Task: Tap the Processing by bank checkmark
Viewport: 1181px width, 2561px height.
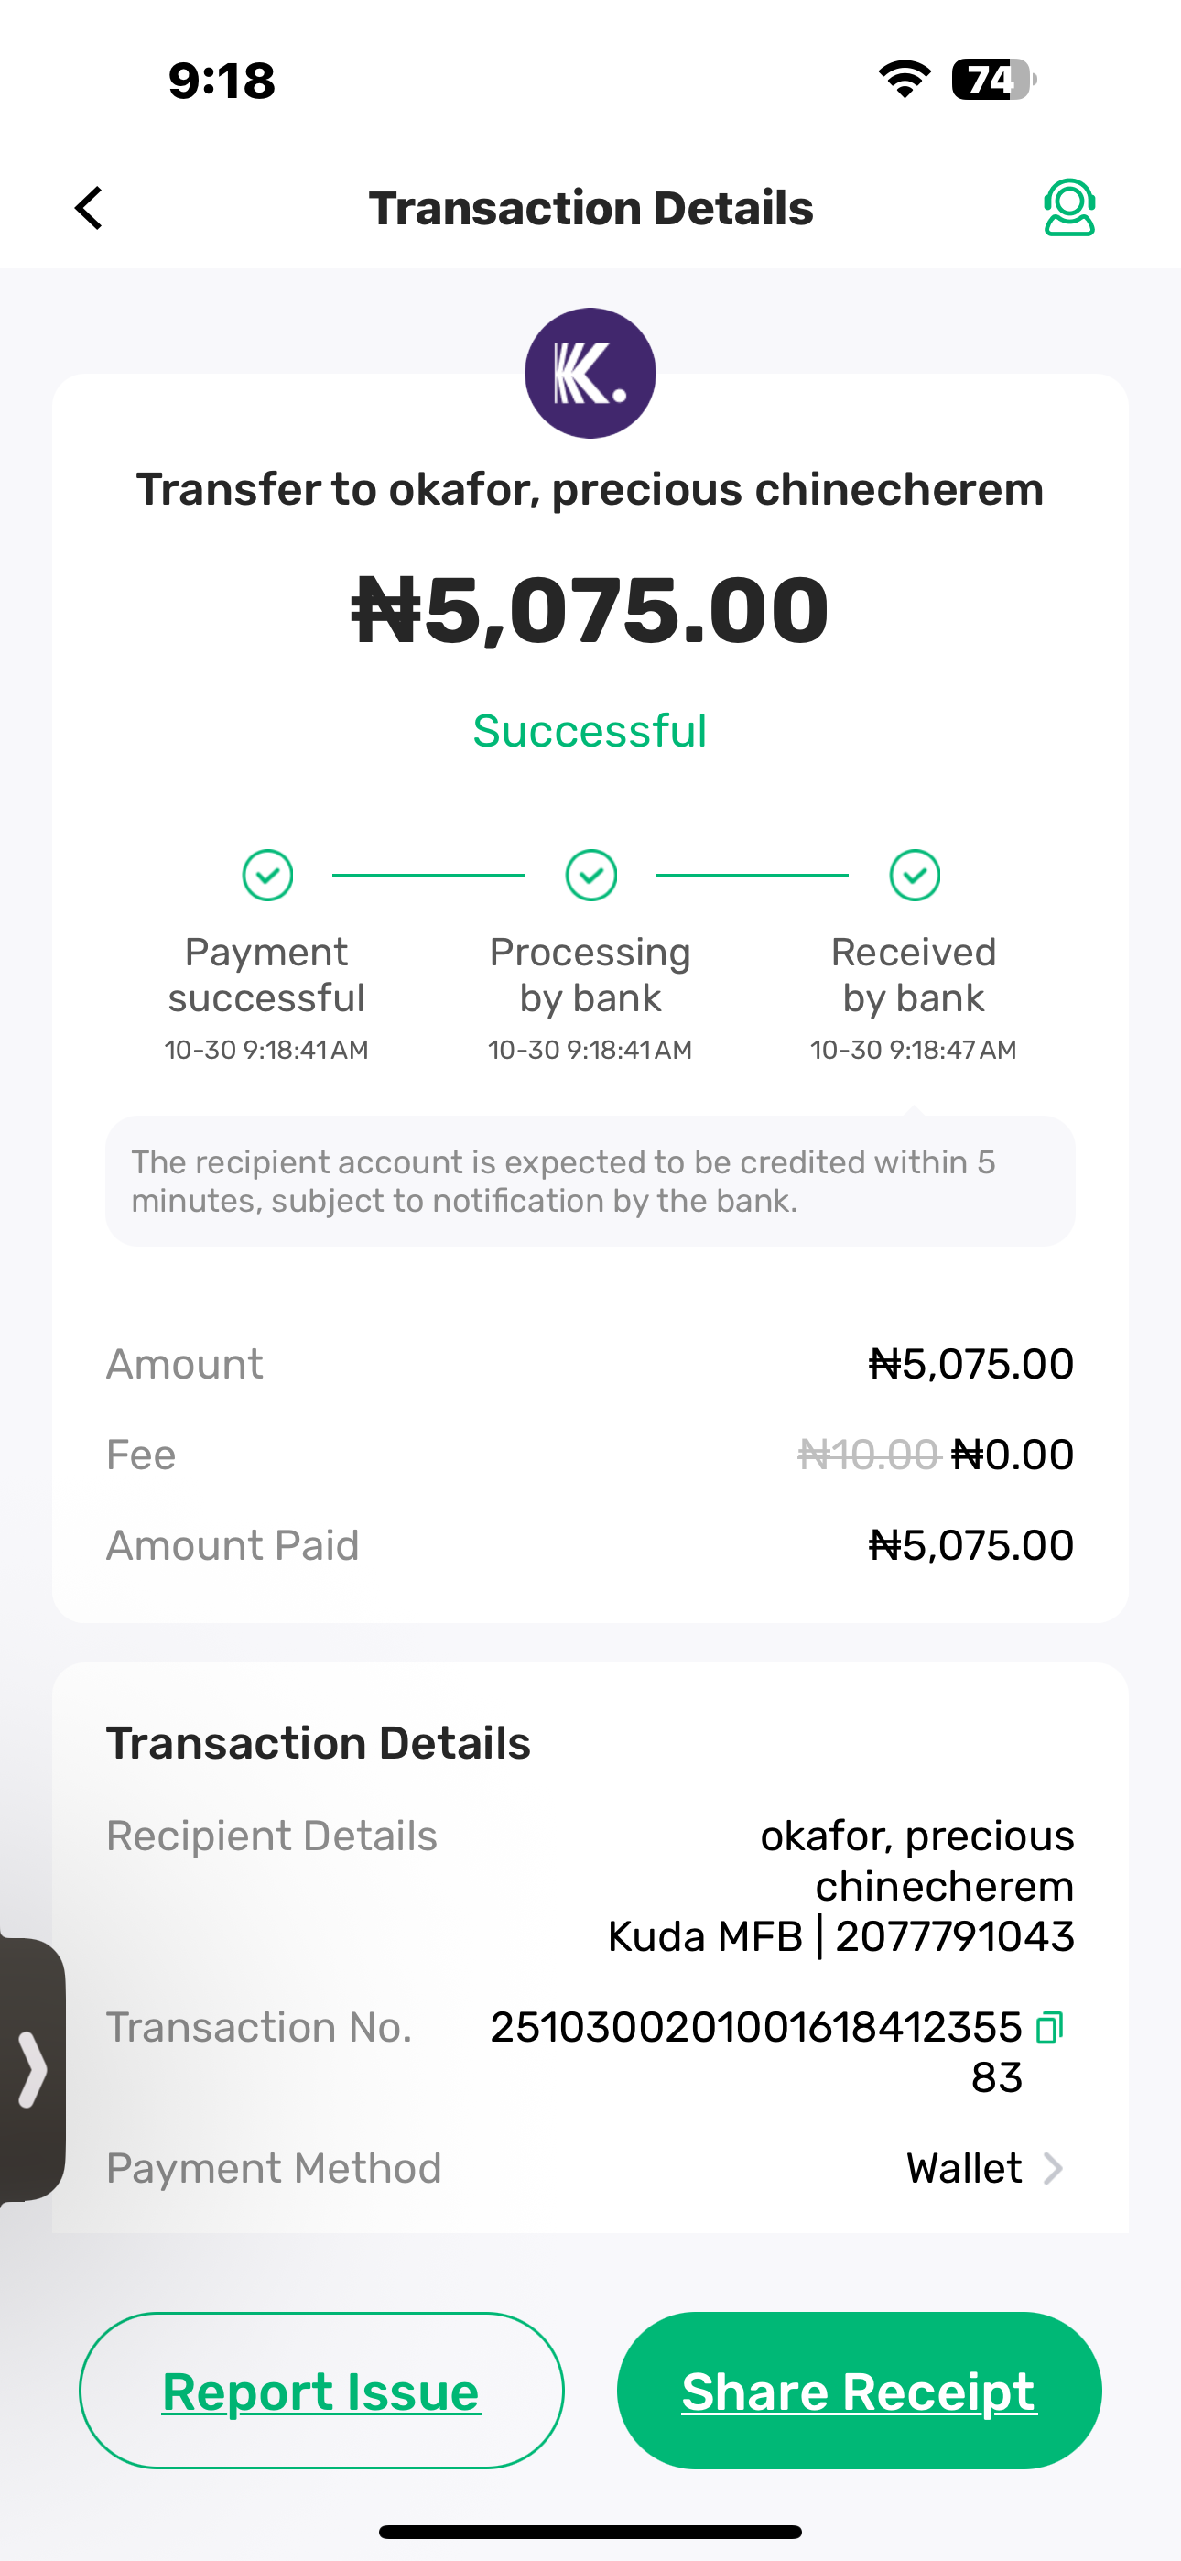Action: (590, 875)
